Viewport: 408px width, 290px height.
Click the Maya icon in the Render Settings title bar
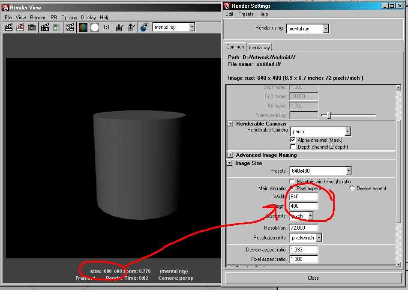[x=227, y=6]
